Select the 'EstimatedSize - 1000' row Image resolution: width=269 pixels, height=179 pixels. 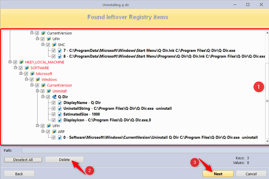pos(82,114)
